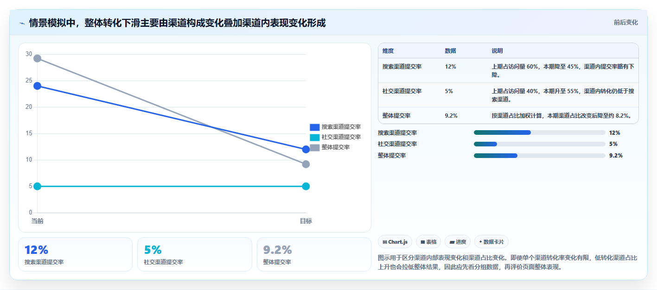
Task: Click the 数据 column header
Action: (x=450, y=51)
